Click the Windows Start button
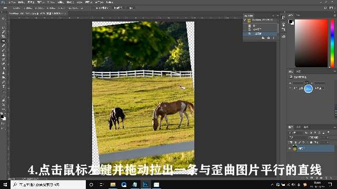This screenshot has width=337, height=189. [x=5, y=184]
